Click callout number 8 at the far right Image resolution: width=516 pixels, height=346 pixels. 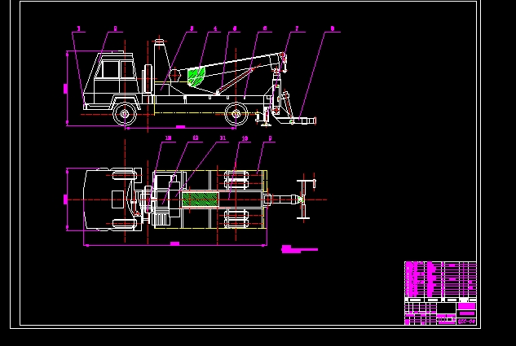click(x=333, y=29)
